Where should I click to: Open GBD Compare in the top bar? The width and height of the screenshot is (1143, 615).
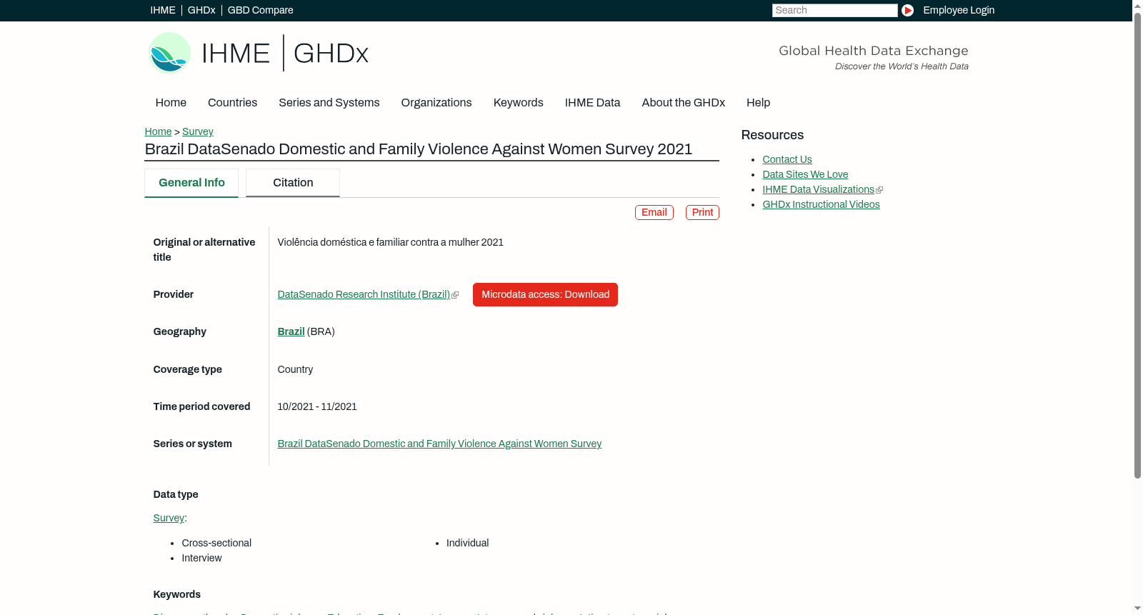260,10
